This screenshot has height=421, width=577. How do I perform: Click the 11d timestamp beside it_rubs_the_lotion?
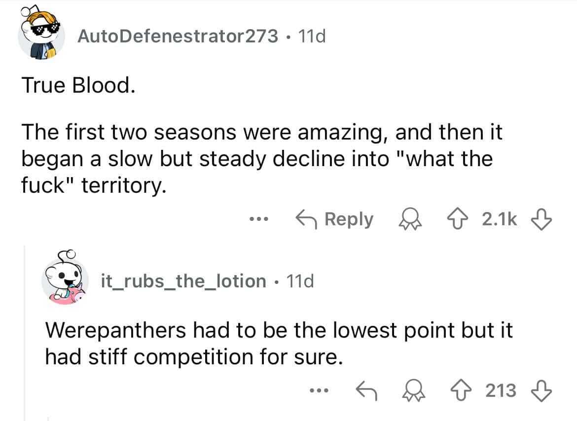[x=299, y=281]
